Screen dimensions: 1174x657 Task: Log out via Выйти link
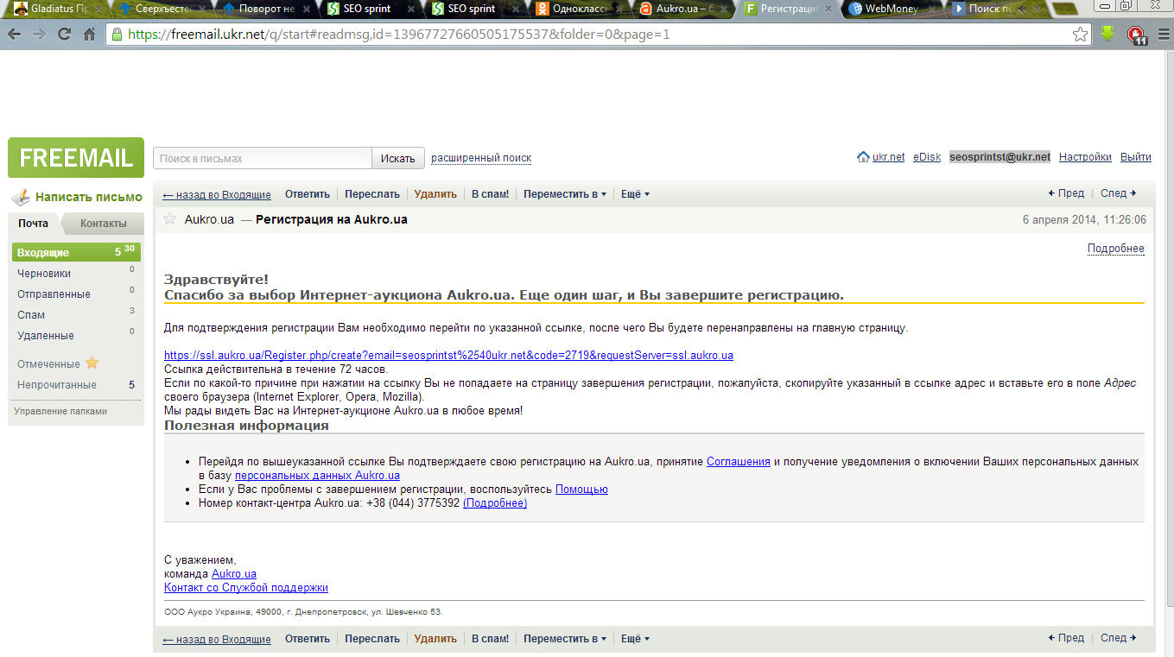1136,157
